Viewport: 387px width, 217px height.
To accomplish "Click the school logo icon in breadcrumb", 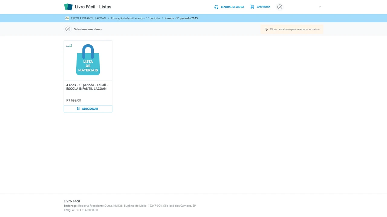I will (x=67, y=18).
